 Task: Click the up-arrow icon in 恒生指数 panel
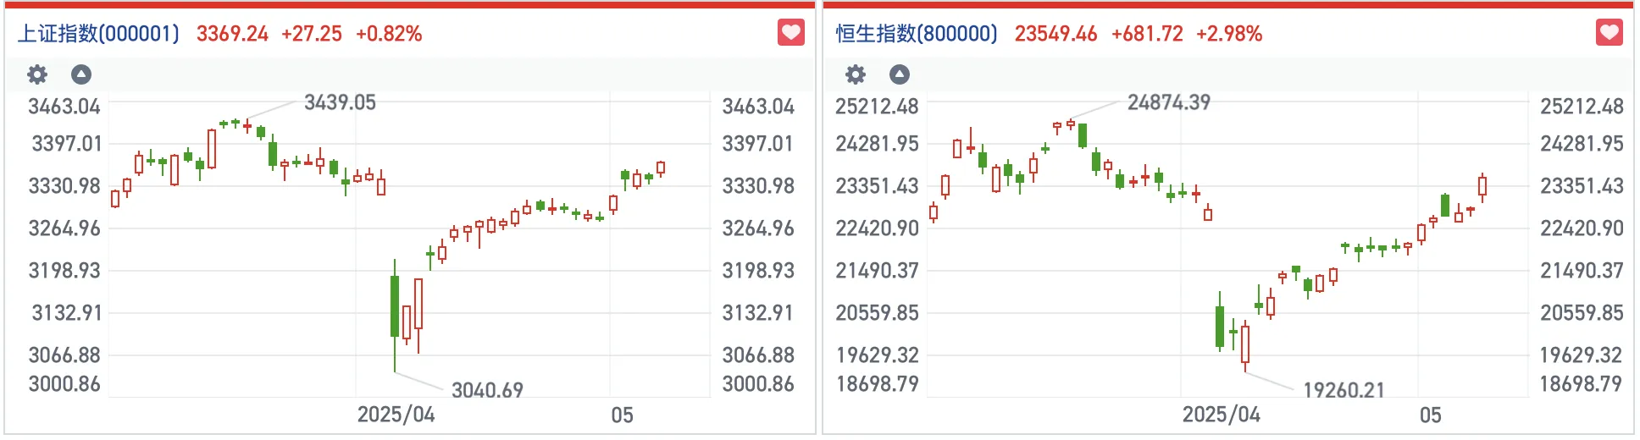tap(900, 74)
